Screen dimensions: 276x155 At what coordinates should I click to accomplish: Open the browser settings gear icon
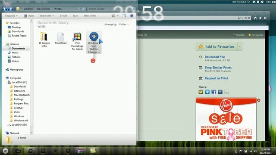click(265, 18)
